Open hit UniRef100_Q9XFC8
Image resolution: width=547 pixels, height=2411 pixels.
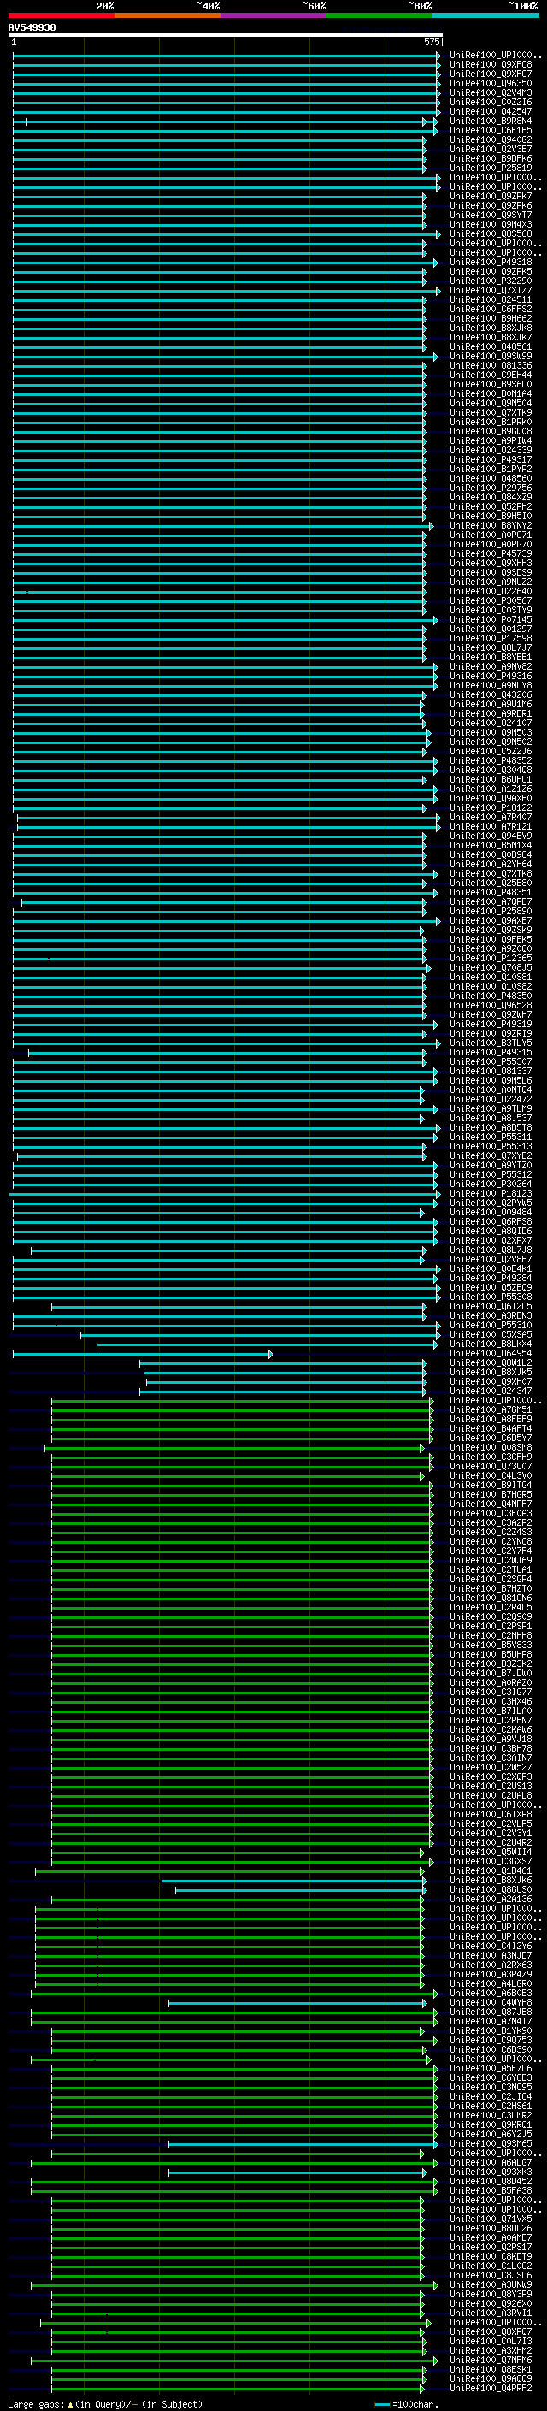[491, 65]
